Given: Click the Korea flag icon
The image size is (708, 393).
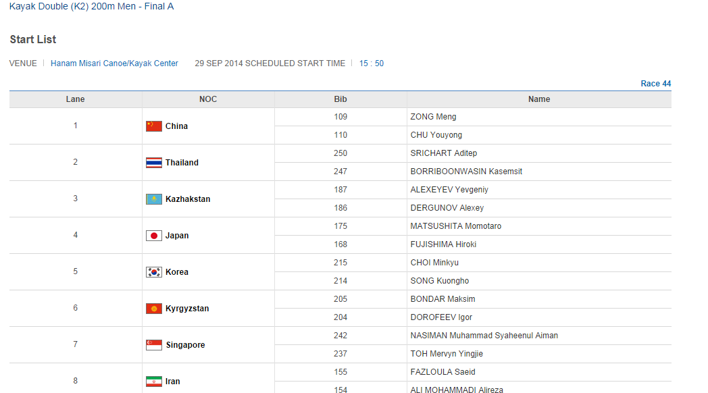Looking at the screenshot, I should [154, 272].
